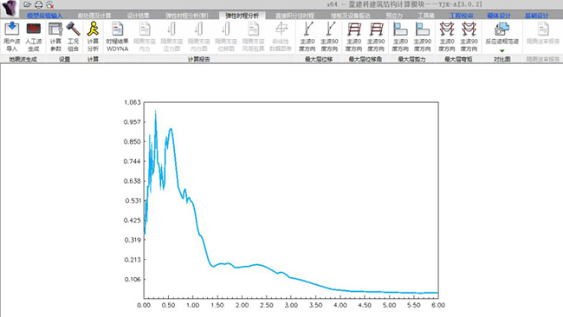Click the print quick access icon
Screen dimensions: 563x317
[38, 4]
